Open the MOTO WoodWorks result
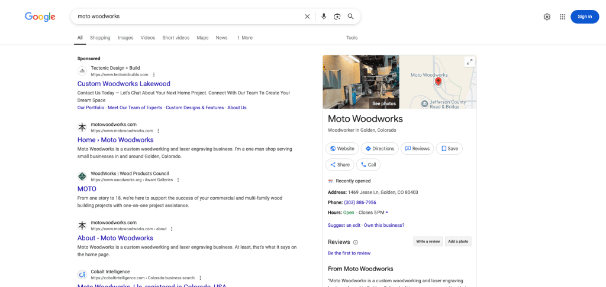The width and height of the screenshot is (606, 287). pos(87,189)
